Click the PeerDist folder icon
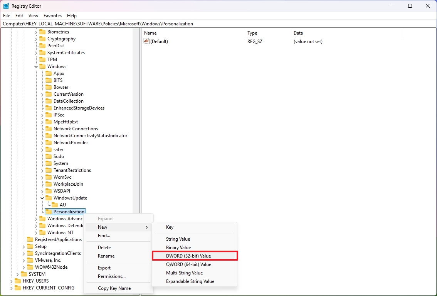 [42, 45]
